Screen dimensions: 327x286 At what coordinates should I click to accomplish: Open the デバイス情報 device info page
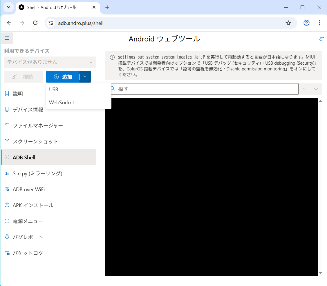tap(28, 110)
